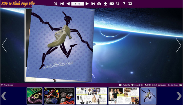183x105 pixels.
Task: Flip to next page using large right arrow
Action: [178, 45]
